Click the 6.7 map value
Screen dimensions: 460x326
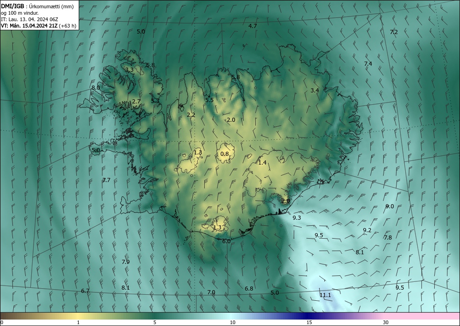(x=85, y=291)
